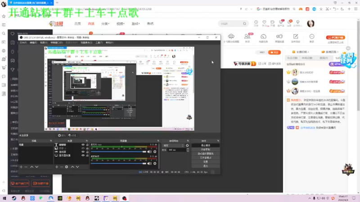Remove selected source with the minus icon
Image resolution: width=360 pixels, height=202 pixels.
pos(62,167)
